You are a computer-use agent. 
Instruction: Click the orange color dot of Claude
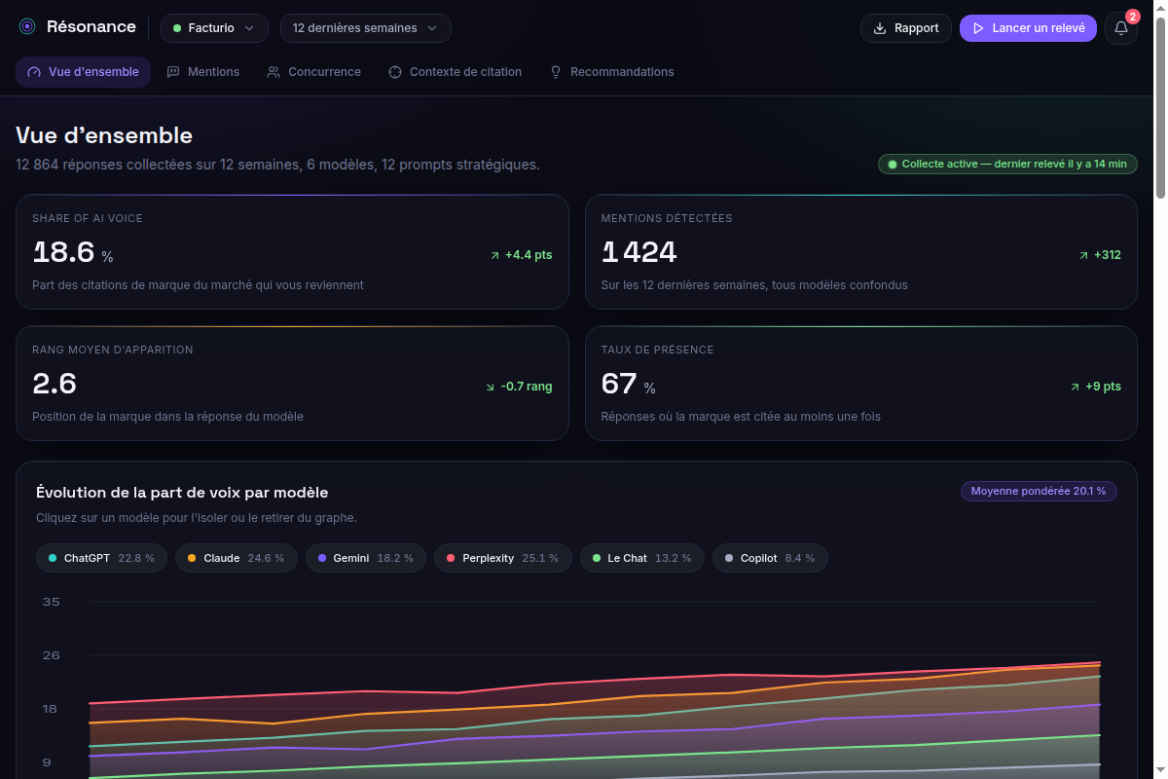coord(192,558)
